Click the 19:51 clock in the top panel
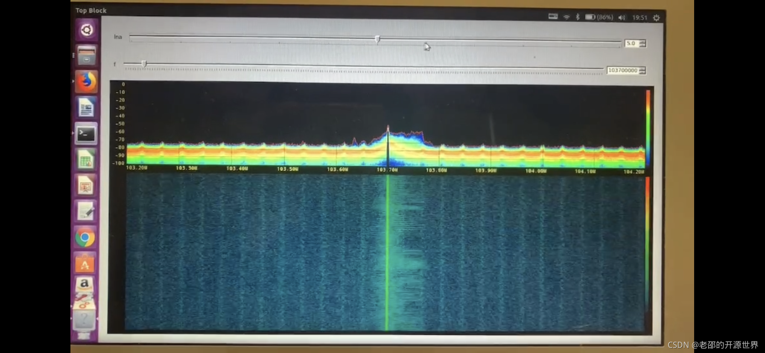Image resolution: width=765 pixels, height=353 pixels. [640, 17]
